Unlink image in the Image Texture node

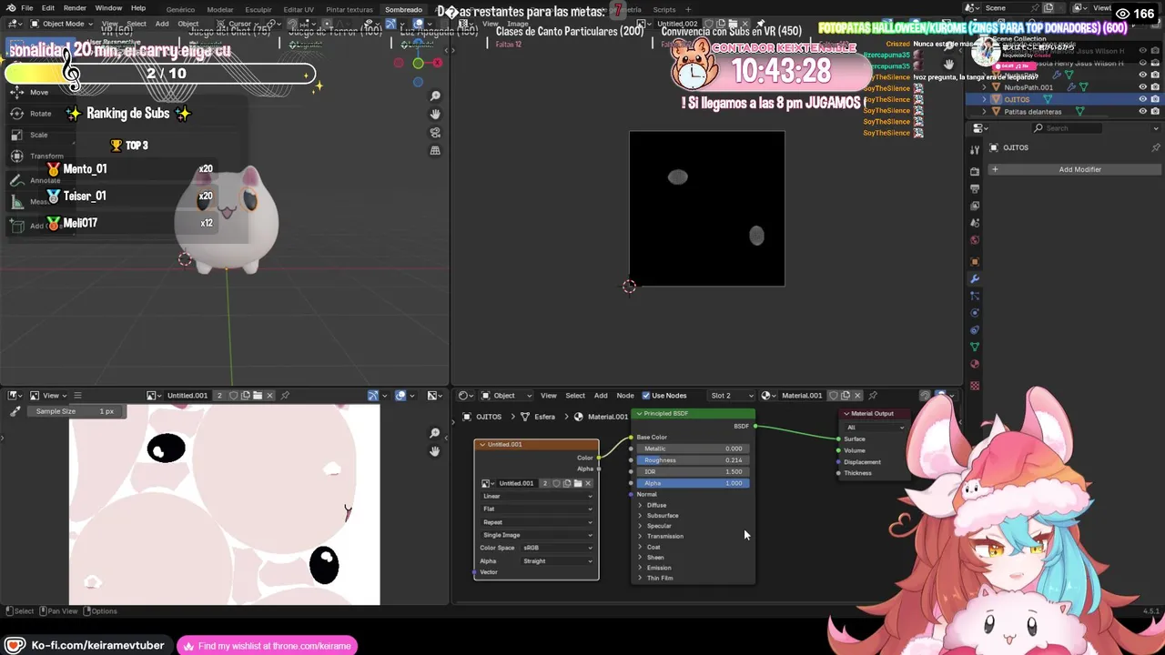click(588, 483)
